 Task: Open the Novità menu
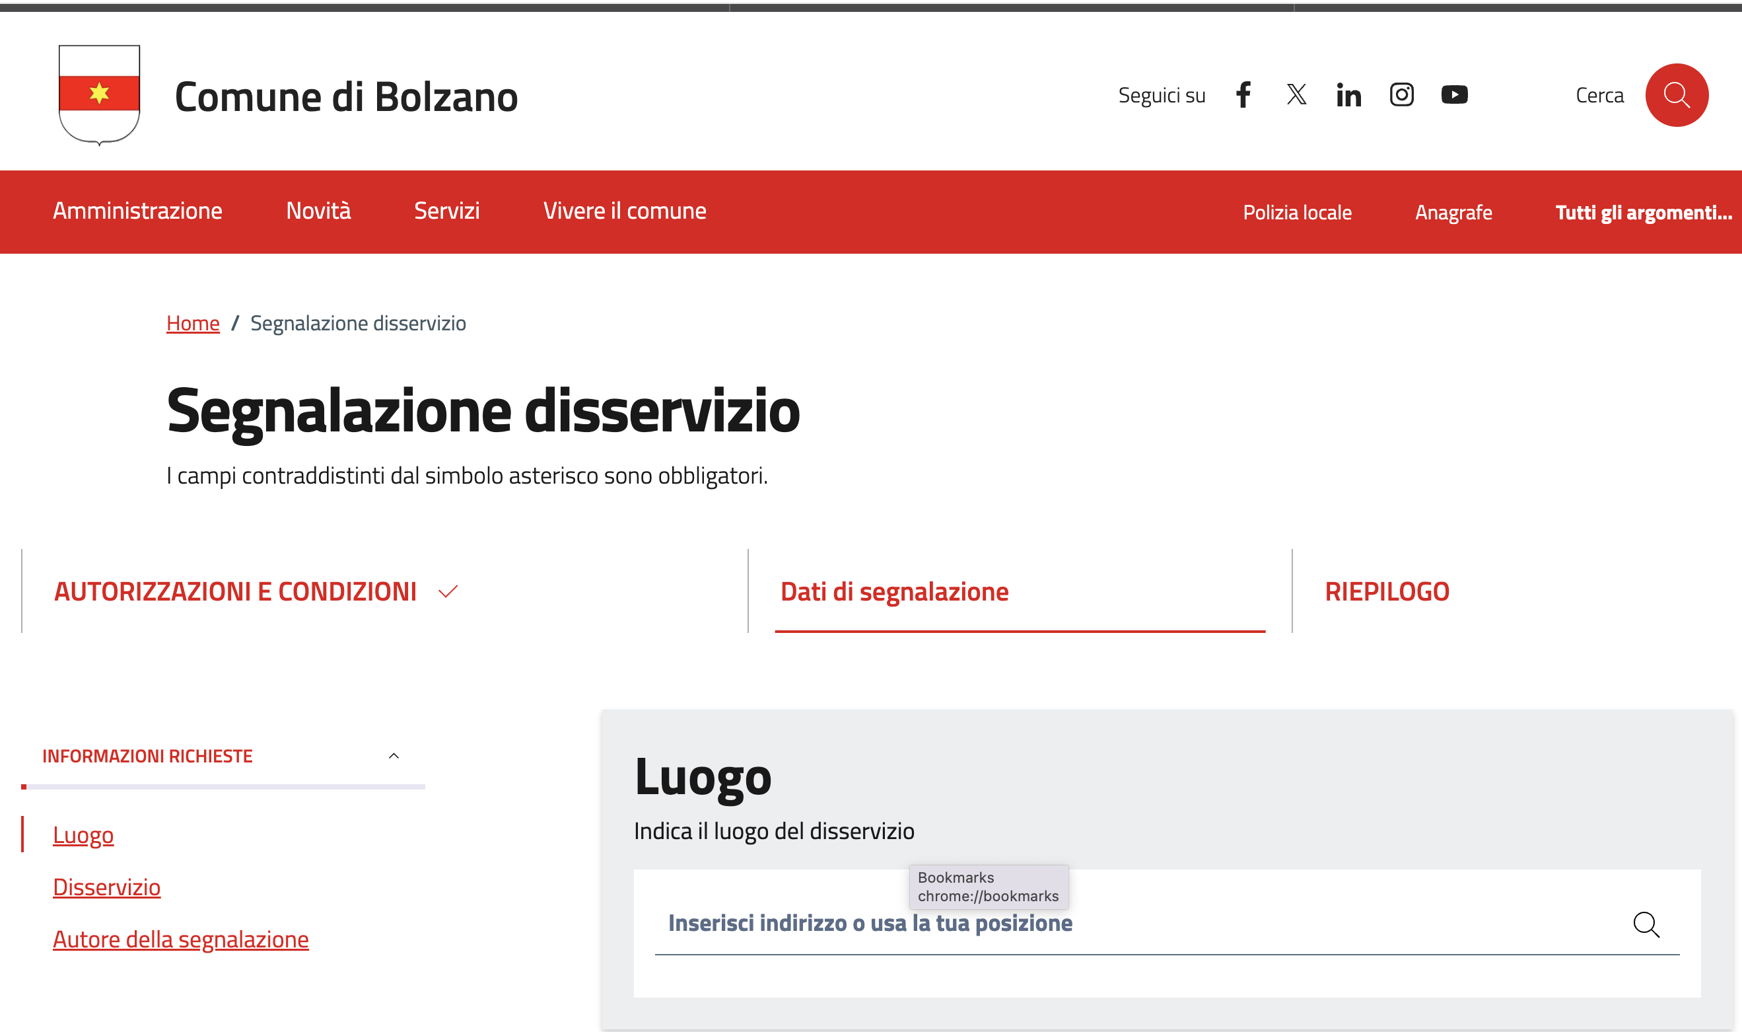(318, 211)
